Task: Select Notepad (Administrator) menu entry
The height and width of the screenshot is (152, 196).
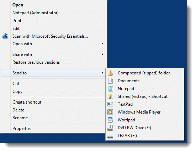Action: click(x=36, y=13)
